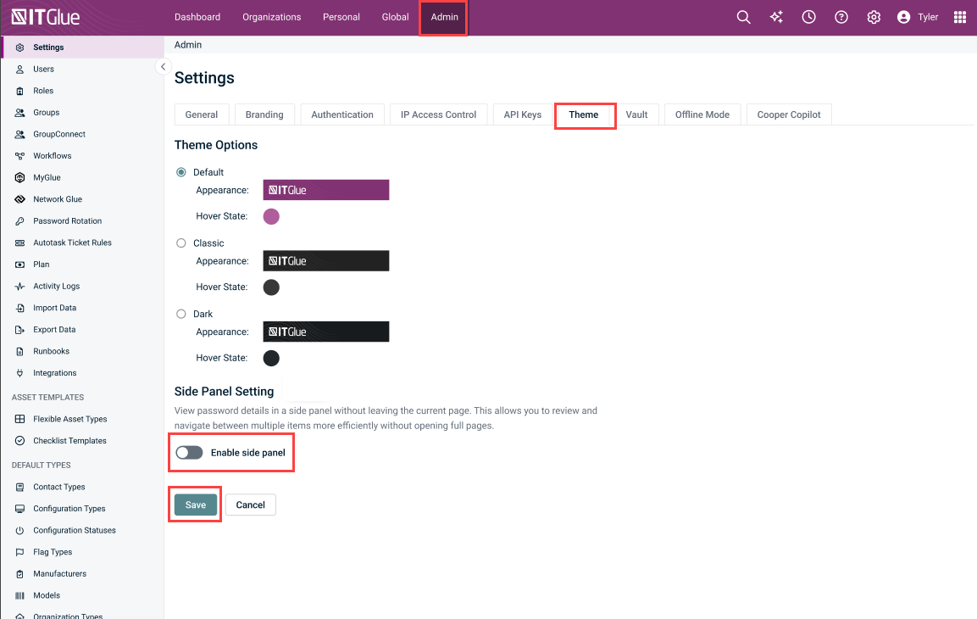The height and width of the screenshot is (619, 977).
Task: Switch to the Cooper Copilot tab
Action: coord(789,114)
